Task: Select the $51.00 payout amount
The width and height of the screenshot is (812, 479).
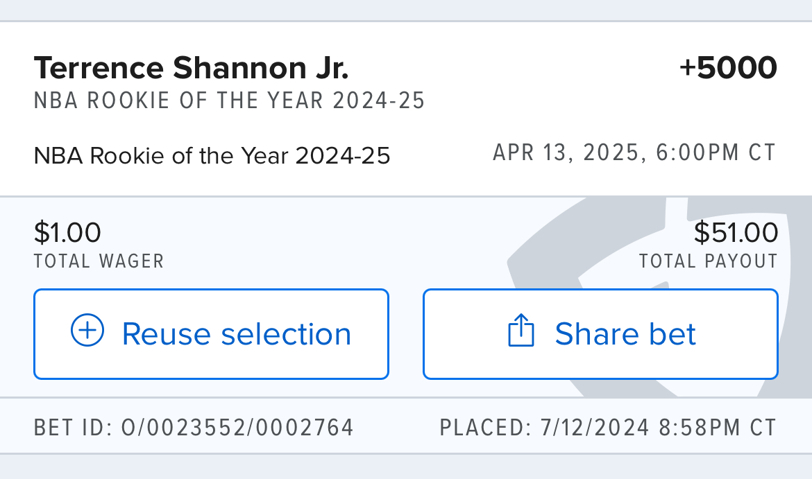Action: 736,232
